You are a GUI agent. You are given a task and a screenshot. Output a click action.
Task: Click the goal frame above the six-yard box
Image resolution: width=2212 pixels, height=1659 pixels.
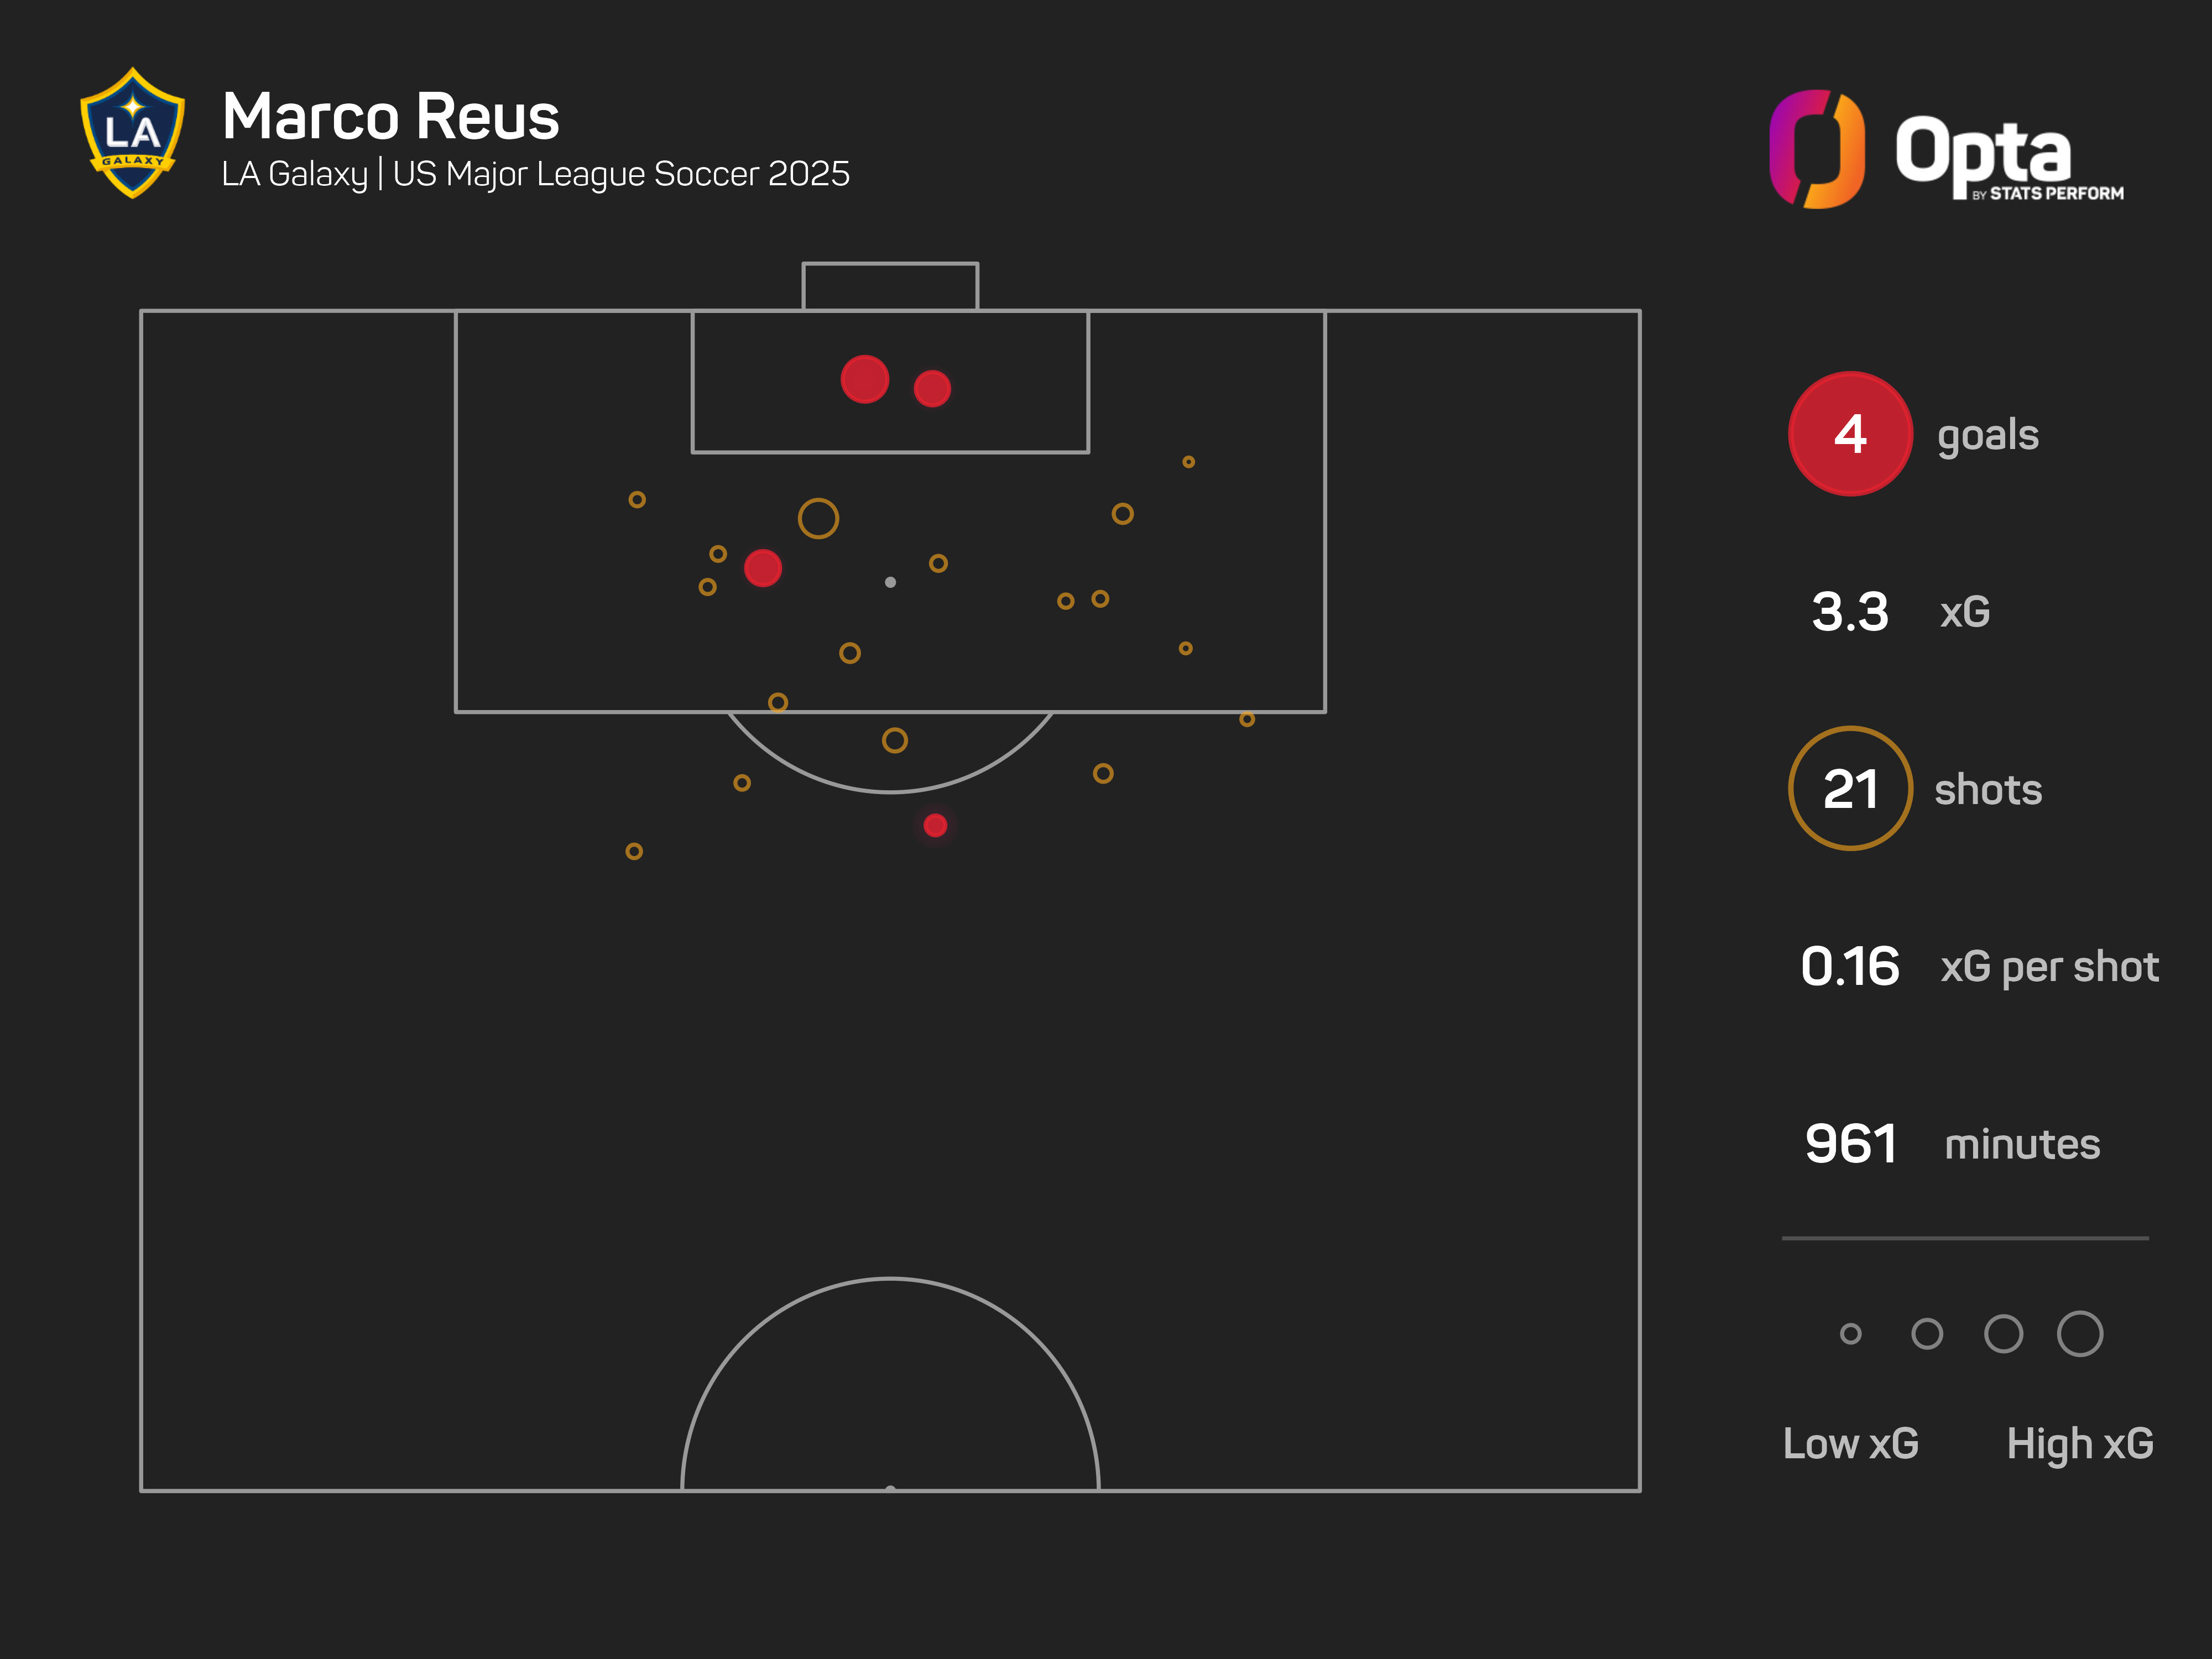pos(890,286)
